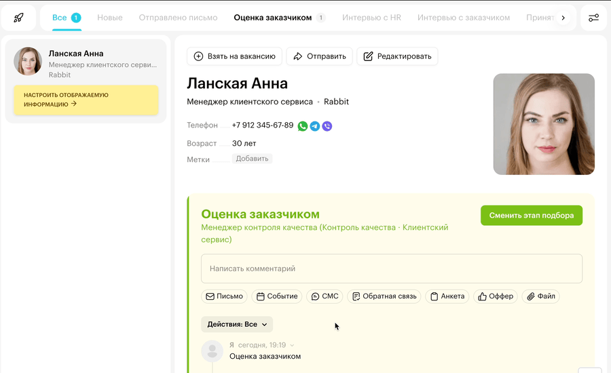Click into the Написать комментарий field
The height and width of the screenshot is (373, 611).
click(391, 269)
